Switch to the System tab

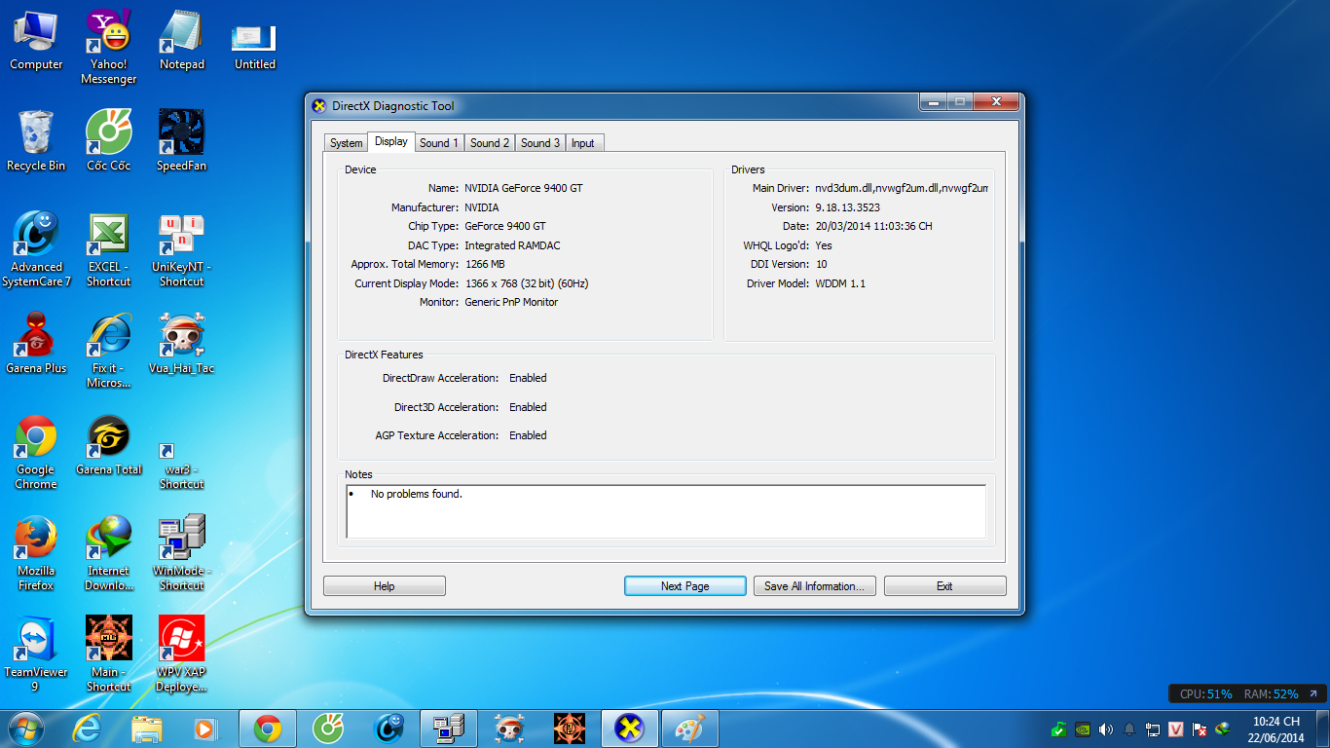coord(346,143)
